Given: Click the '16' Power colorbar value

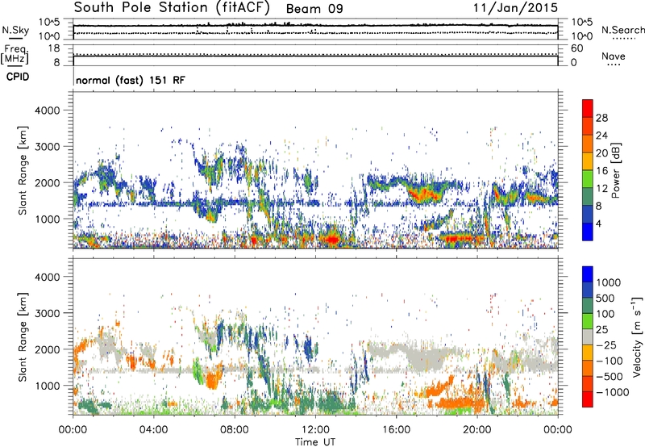Looking at the screenshot, I should point(601,171).
